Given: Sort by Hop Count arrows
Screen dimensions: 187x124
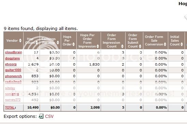Looking at the screenshot, I should click(37, 42).
